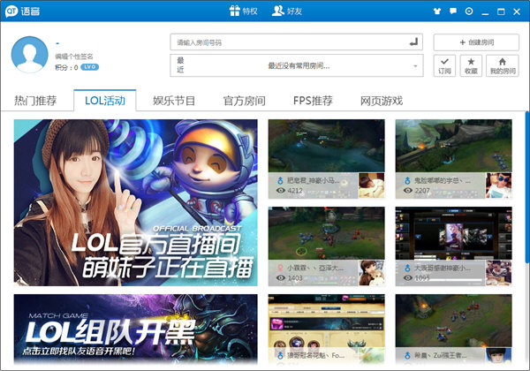Image resolution: width=530 pixels, height=371 pixels.
Task: Click 编辑个性签名 text under username
Action: click(x=76, y=56)
